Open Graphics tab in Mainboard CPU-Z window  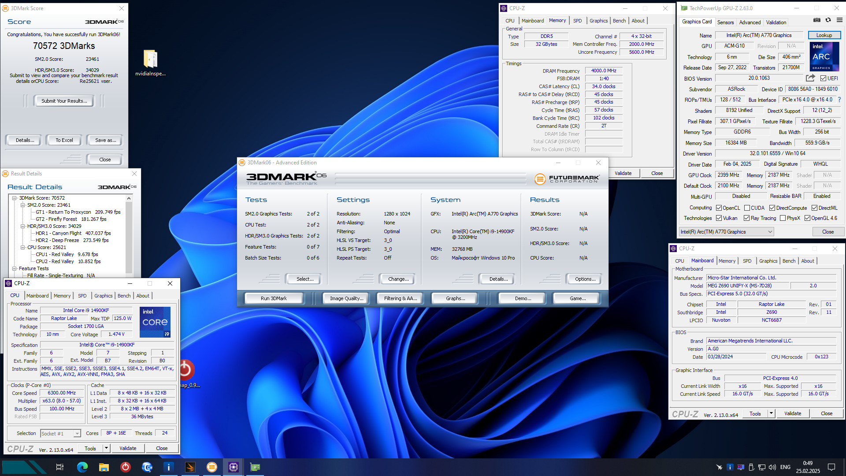(768, 261)
